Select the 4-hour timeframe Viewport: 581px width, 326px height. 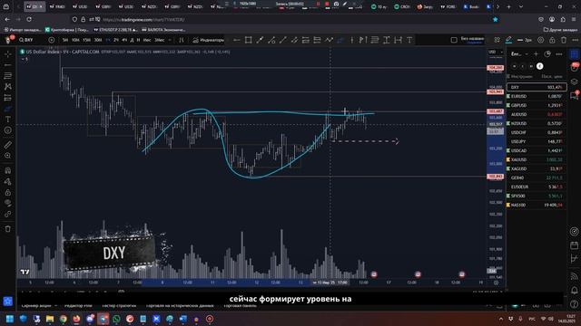click(124, 40)
